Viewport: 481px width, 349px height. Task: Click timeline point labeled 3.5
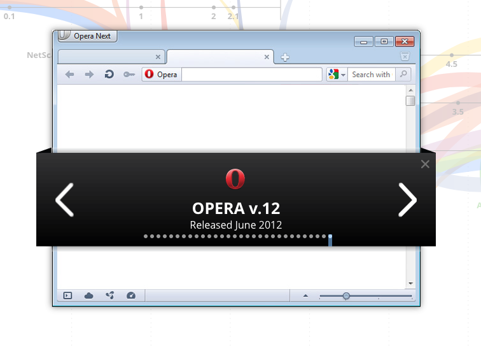click(x=458, y=103)
